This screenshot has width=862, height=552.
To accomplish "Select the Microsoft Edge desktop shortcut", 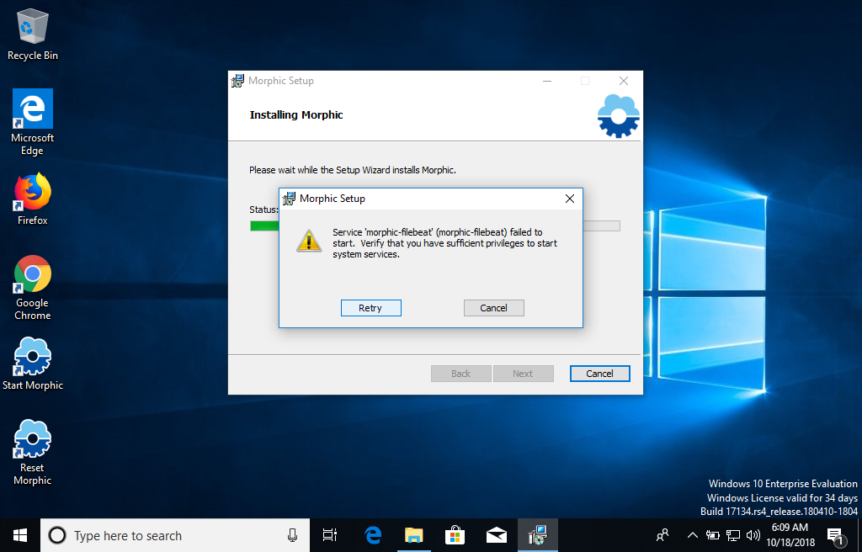I will pyautogui.click(x=33, y=122).
